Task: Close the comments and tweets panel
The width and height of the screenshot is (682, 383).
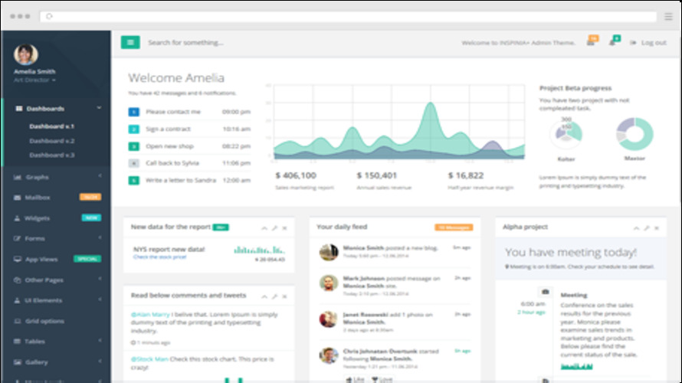Action: point(284,296)
